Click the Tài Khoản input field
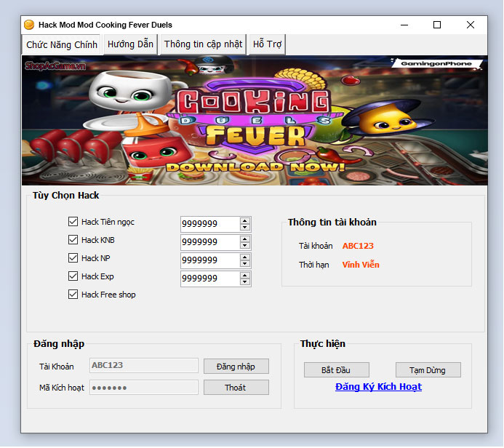 144,366
